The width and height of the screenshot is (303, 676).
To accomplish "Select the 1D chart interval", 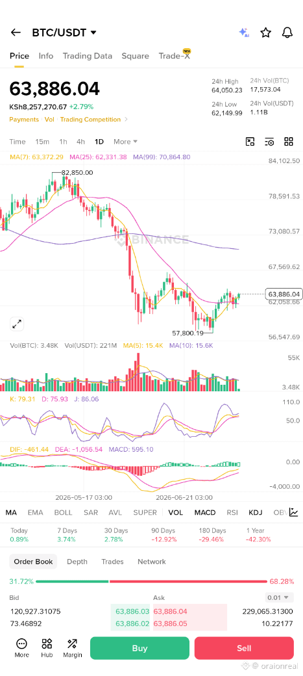I will [99, 142].
